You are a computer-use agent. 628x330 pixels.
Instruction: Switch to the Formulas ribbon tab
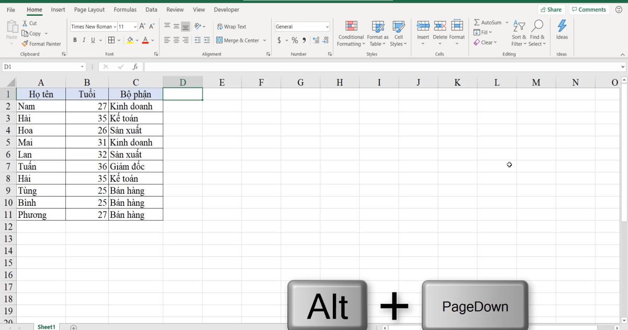point(125,9)
